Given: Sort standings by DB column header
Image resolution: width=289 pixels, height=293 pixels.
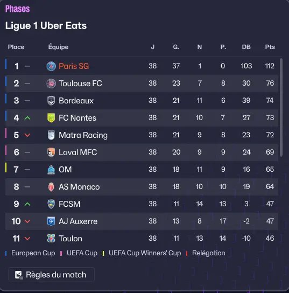Looking at the screenshot, I should (246, 47).
